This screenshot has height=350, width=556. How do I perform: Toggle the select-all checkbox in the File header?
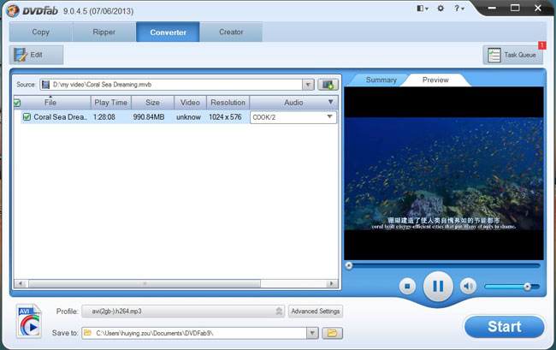16,103
